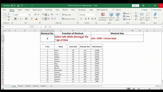Toggle Center horizontal alignment
This screenshot has width=163, height=92.
click(x=46, y=19)
